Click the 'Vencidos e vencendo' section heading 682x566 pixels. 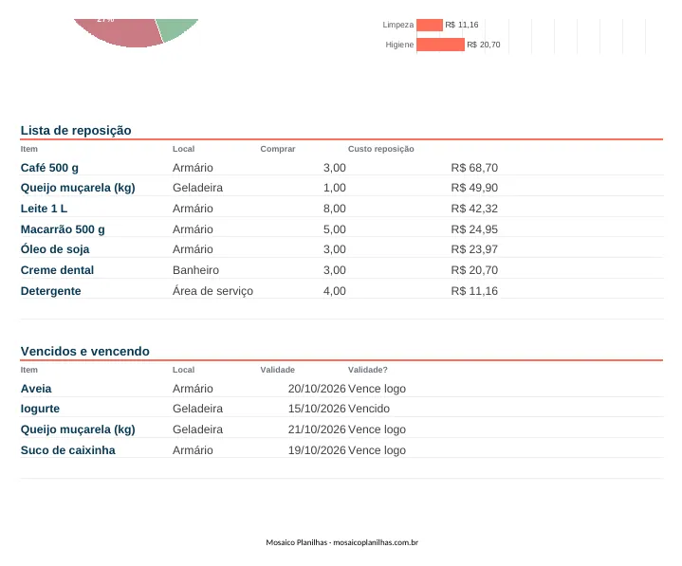point(84,351)
